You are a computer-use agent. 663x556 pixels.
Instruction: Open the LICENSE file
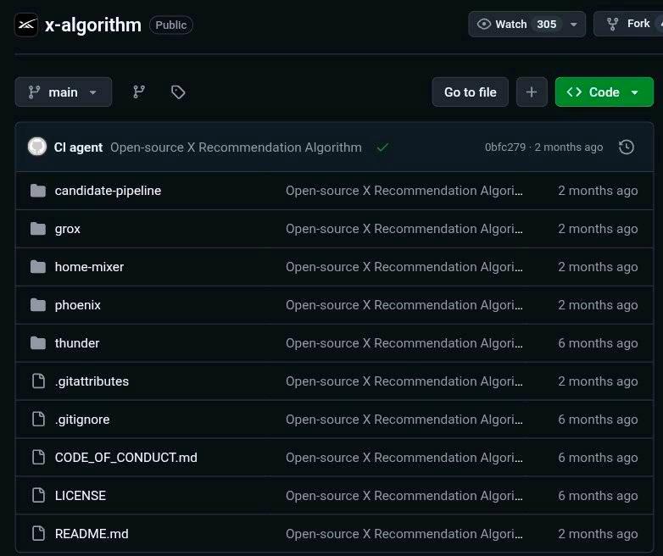pos(81,496)
